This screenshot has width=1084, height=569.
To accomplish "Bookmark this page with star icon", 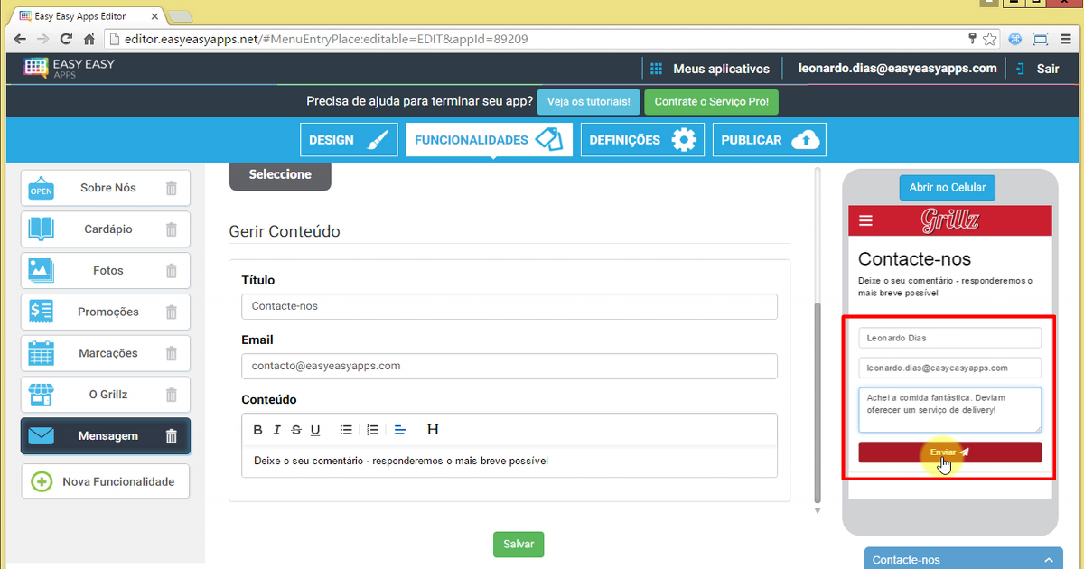I will point(991,39).
